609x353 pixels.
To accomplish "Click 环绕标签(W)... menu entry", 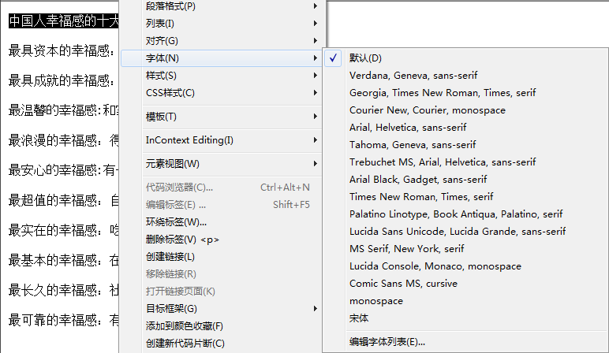I will tap(176, 222).
